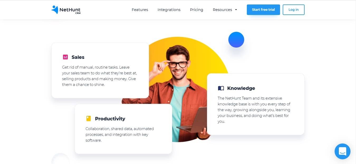Start the free trial
Viewport: 356px width, 164px height.
tap(263, 10)
